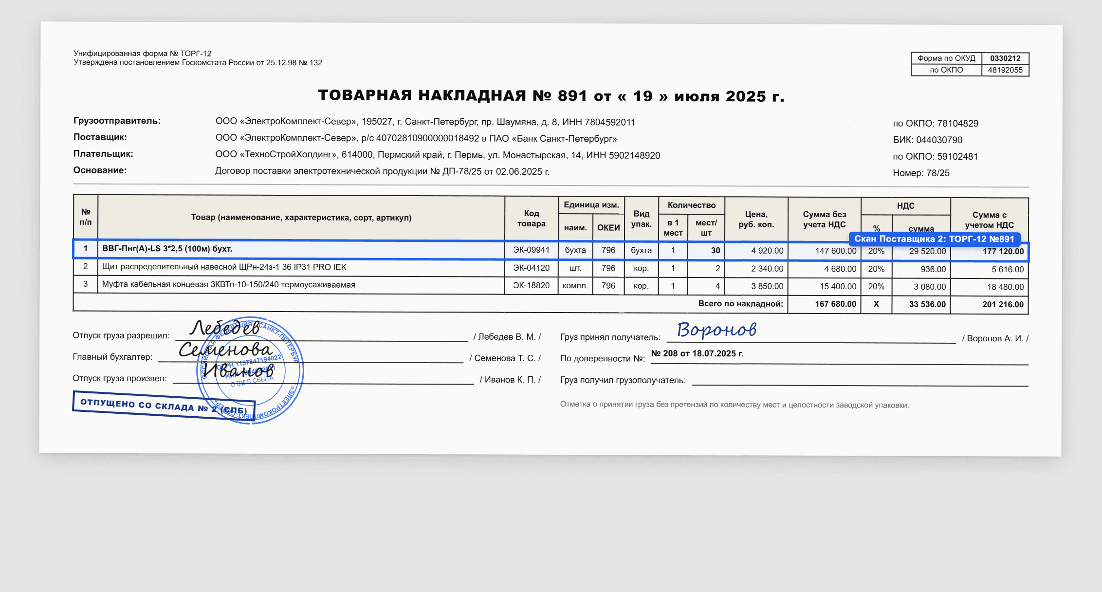This screenshot has width=1102, height=592.
Task: Click the product code 'ЭК-04120'
Action: [x=531, y=268]
